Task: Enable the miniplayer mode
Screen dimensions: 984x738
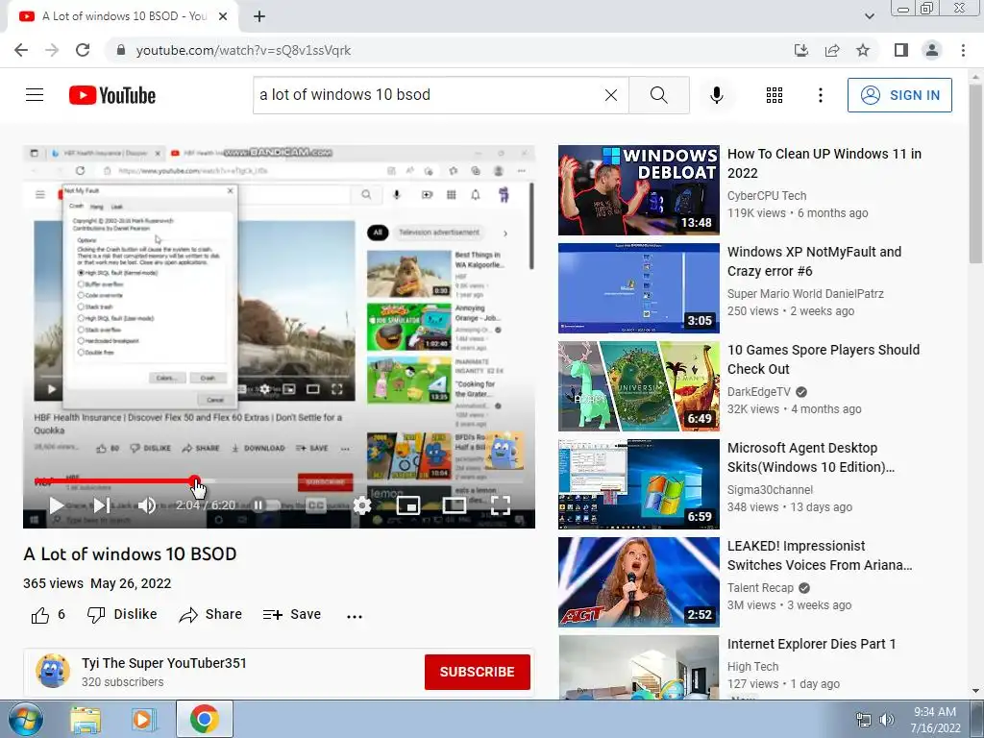Action: [407, 505]
